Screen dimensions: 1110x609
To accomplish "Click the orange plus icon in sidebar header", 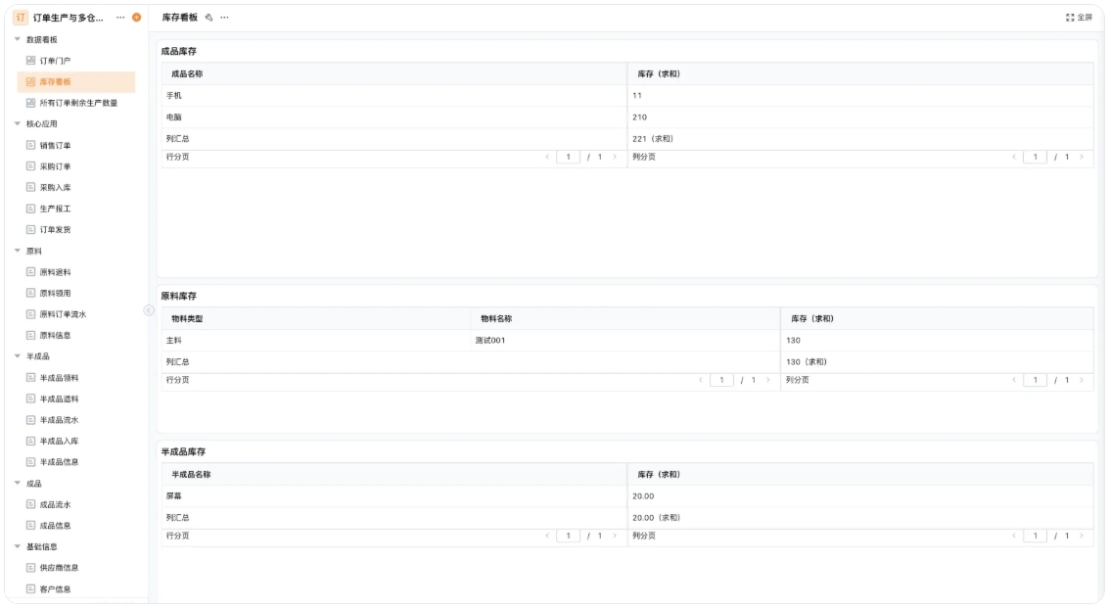I will [x=136, y=18].
